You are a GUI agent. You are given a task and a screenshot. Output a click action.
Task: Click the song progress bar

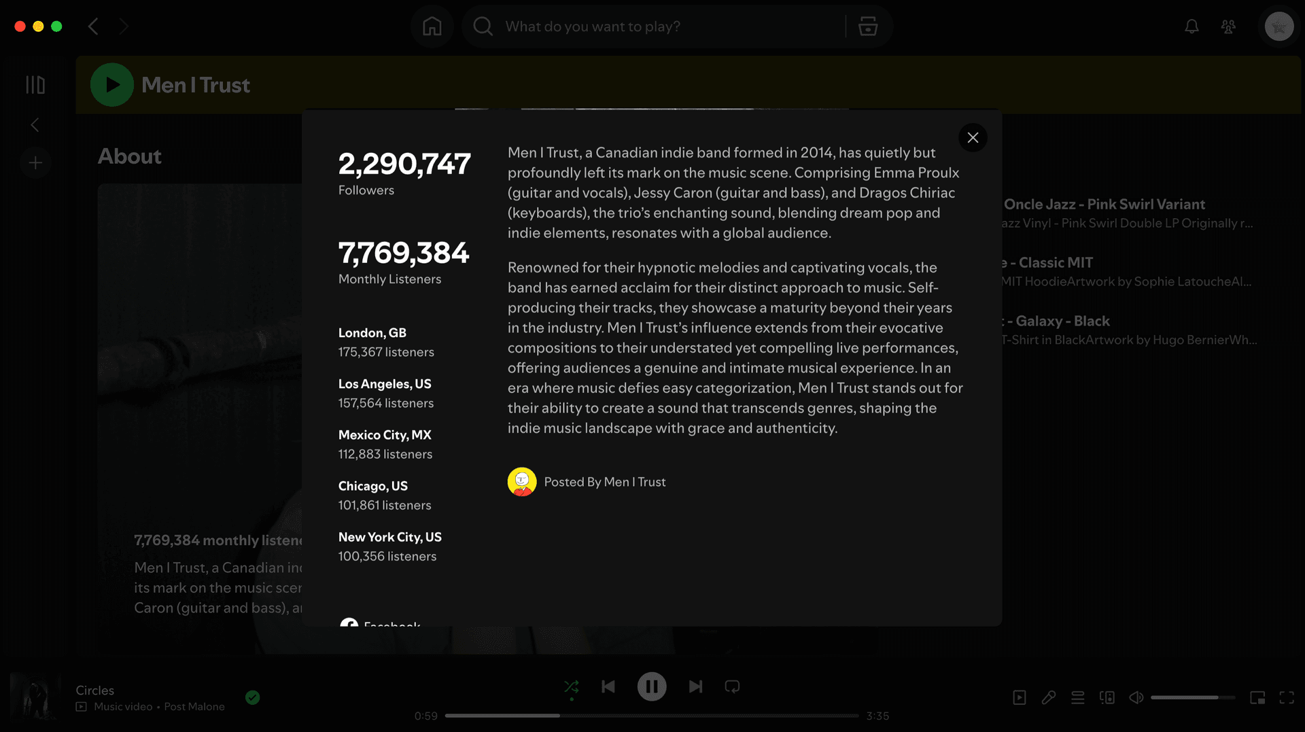tap(652, 716)
